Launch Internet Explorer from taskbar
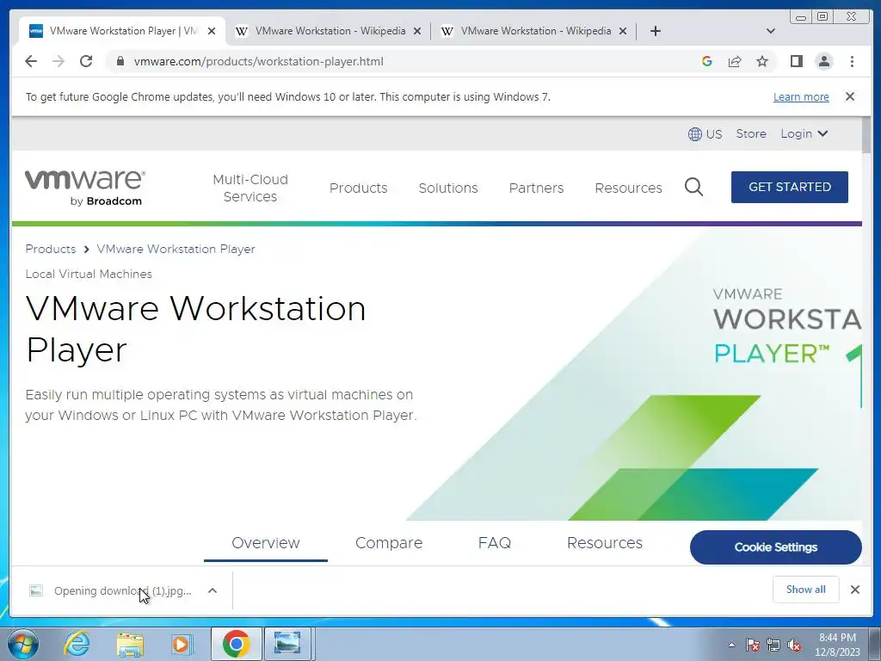881x661 pixels. coord(77,644)
